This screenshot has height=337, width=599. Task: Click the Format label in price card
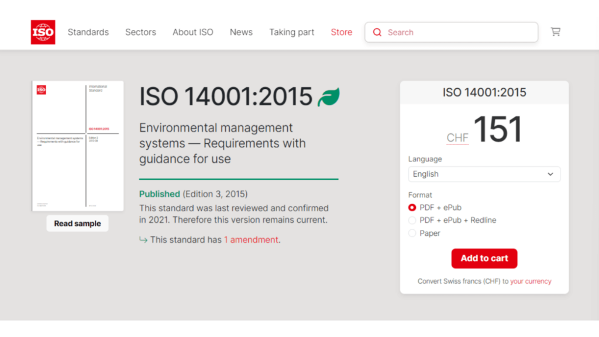point(420,195)
